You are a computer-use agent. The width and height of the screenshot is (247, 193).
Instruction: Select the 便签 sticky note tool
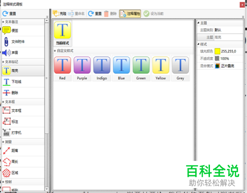coord(23,31)
